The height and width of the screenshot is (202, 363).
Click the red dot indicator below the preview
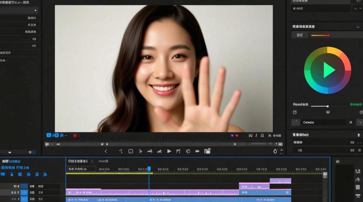click(237, 135)
